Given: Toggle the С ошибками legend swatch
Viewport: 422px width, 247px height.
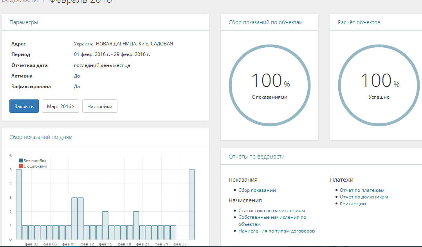Looking at the screenshot, I should click(x=21, y=166).
